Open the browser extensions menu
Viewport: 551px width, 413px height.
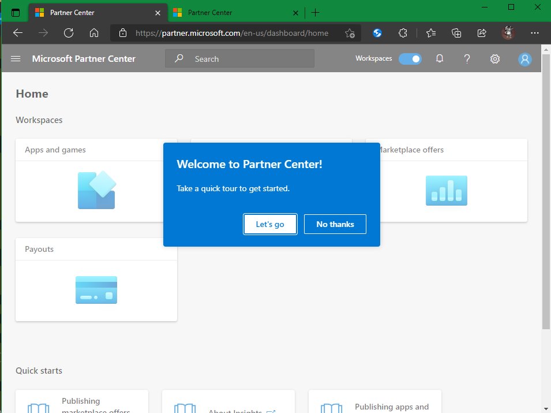tap(403, 33)
